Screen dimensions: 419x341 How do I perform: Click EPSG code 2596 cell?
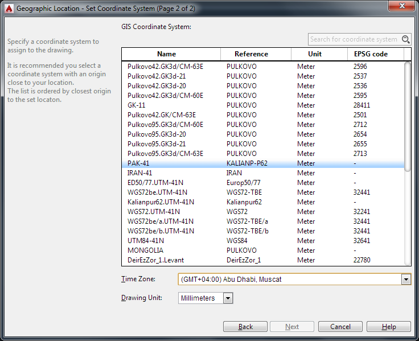[x=360, y=67]
